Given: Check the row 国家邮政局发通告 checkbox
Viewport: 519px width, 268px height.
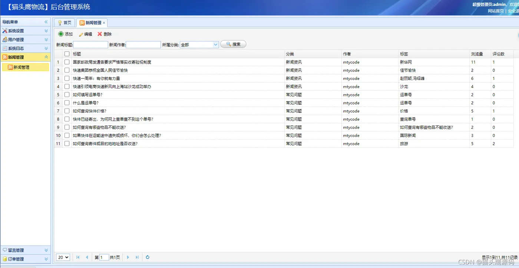Looking at the screenshot, I should (x=67, y=62).
